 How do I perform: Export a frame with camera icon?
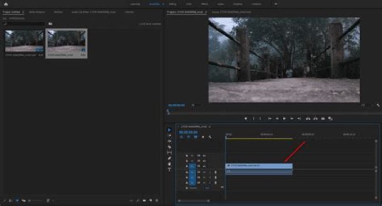coord(323,119)
